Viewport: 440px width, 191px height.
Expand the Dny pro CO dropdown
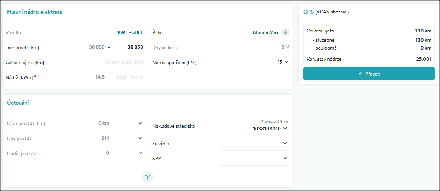click(x=140, y=138)
